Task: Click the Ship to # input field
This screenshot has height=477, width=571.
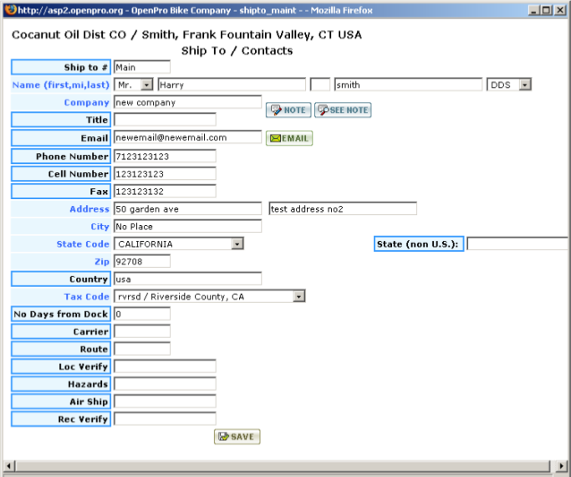Action: point(141,67)
